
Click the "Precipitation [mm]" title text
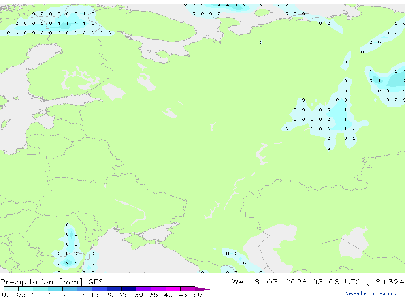(x=41, y=282)
